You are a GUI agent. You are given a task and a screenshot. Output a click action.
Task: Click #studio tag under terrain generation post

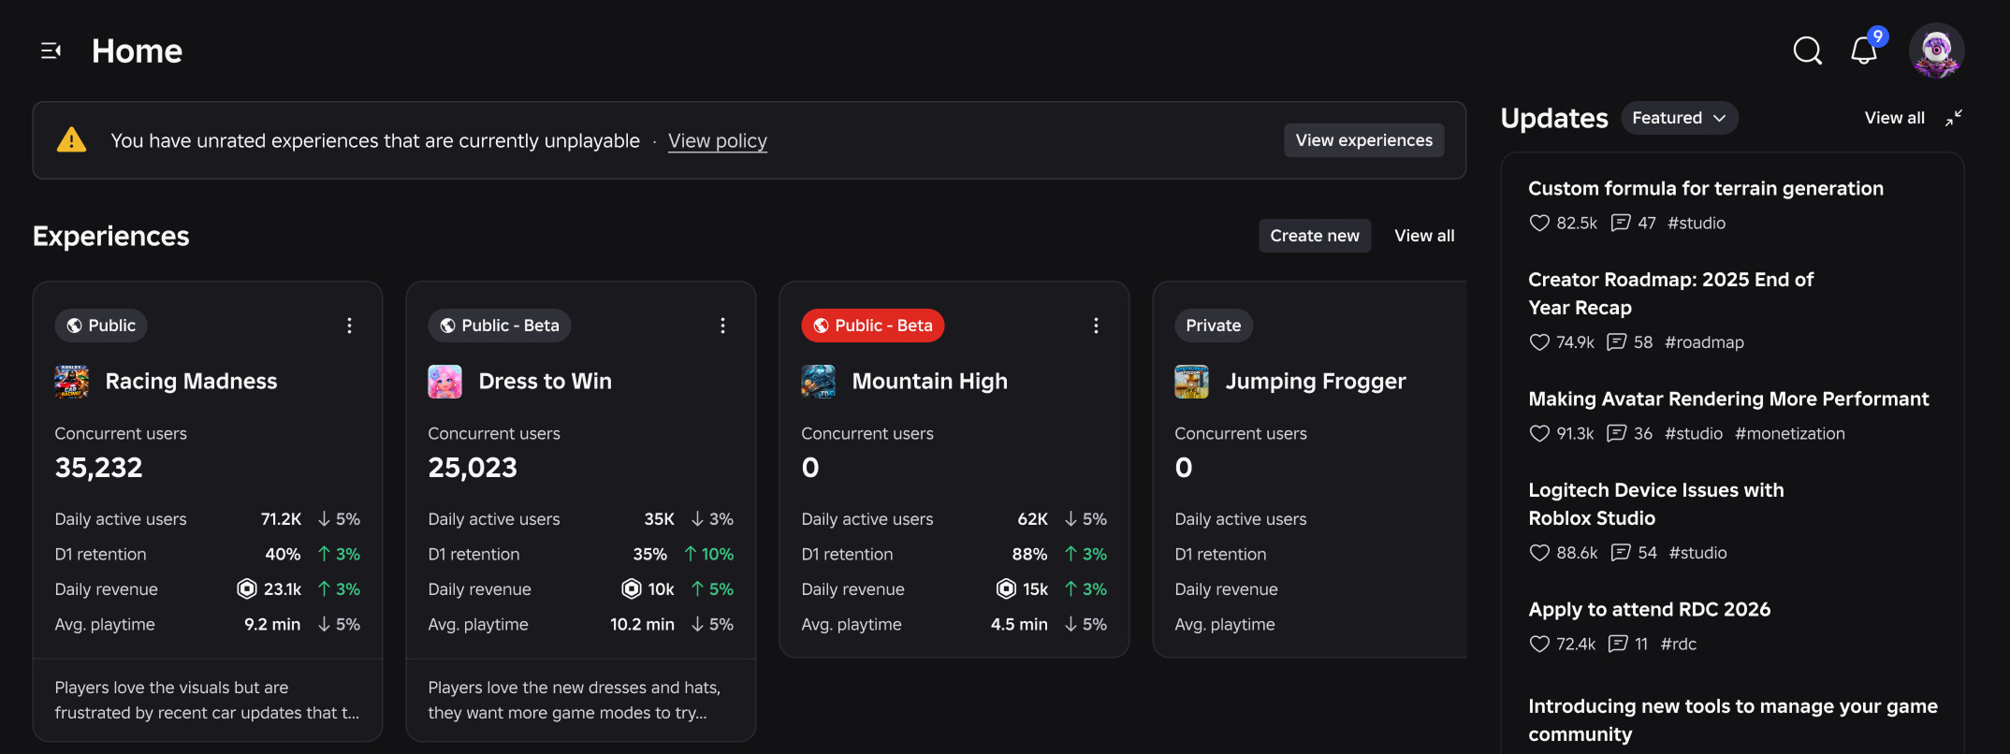1697,223
